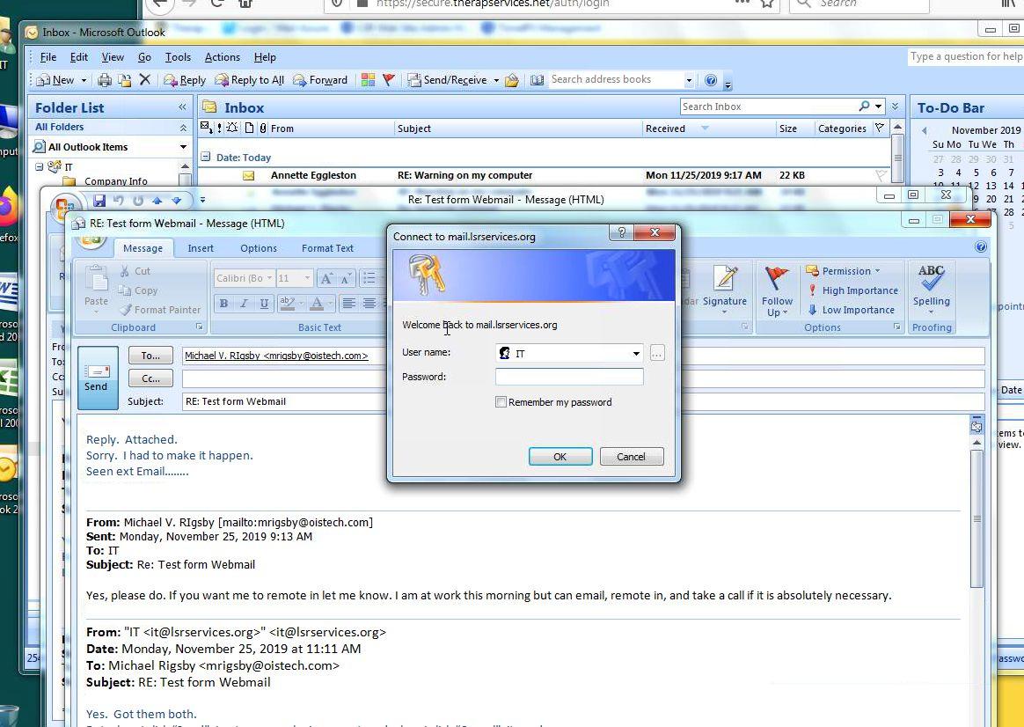The height and width of the screenshot is (727, 1024).
Task: Click the Next Item down arrow icon
Action: point(176,200)
